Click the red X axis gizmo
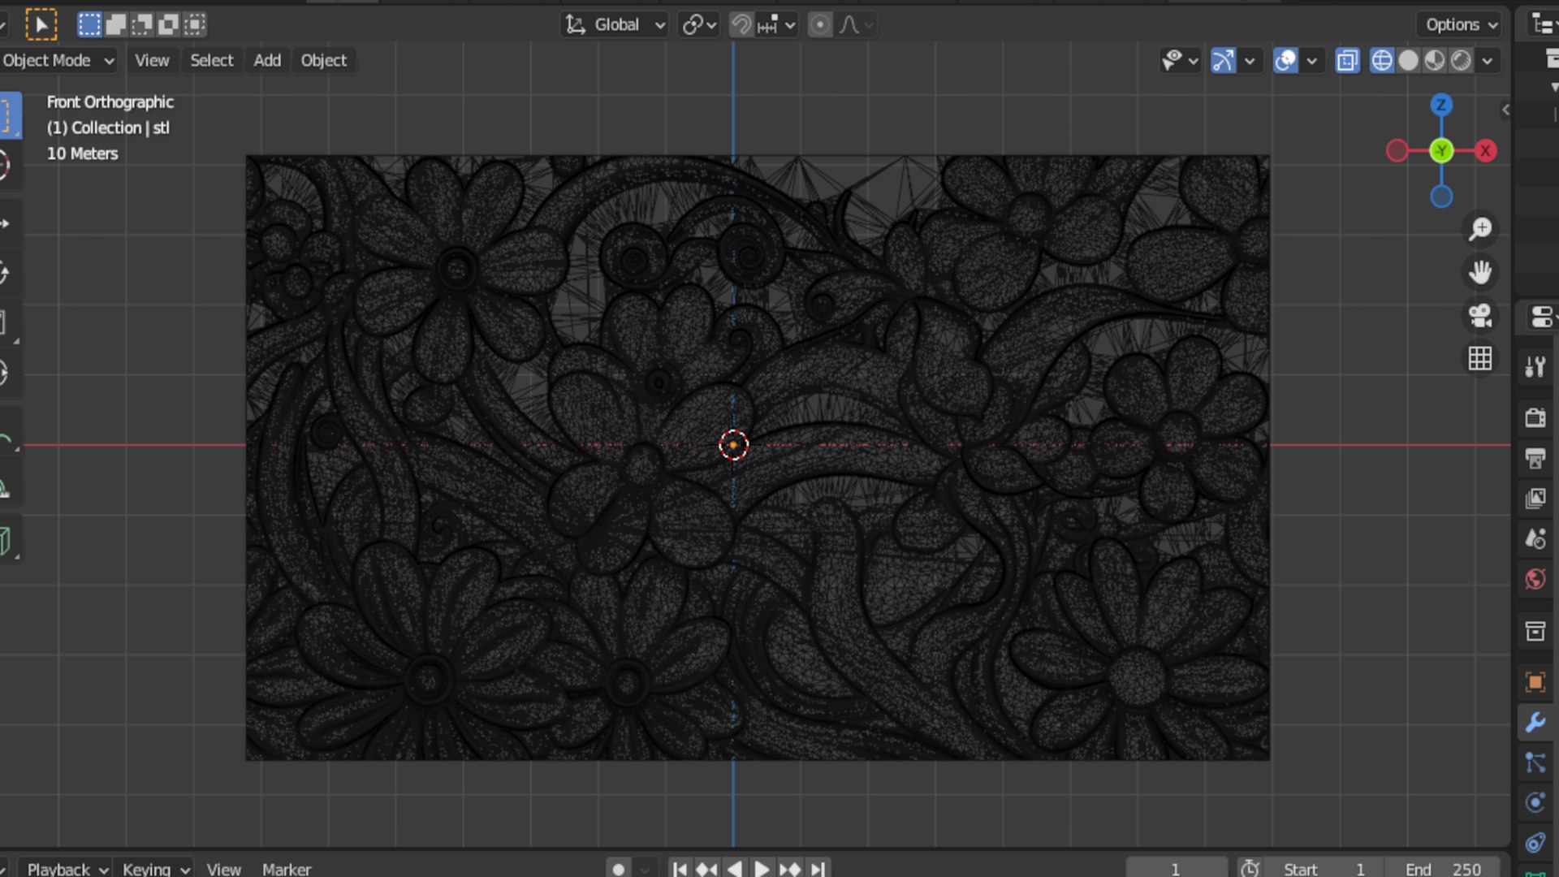 [x=1485, y=151]
